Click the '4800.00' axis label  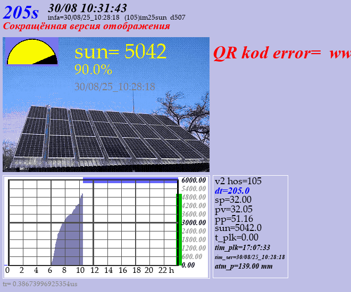pos(194,197)
